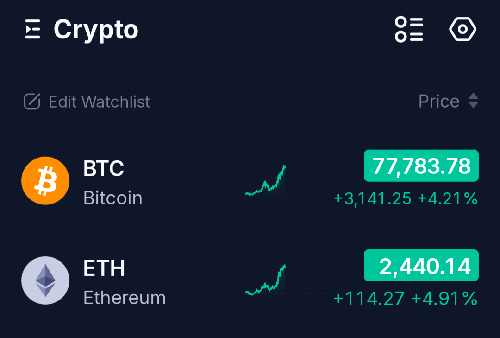View the Ethereum sparkline chart
This screenshot has height=338, width=500.
[x=266, y=281]
